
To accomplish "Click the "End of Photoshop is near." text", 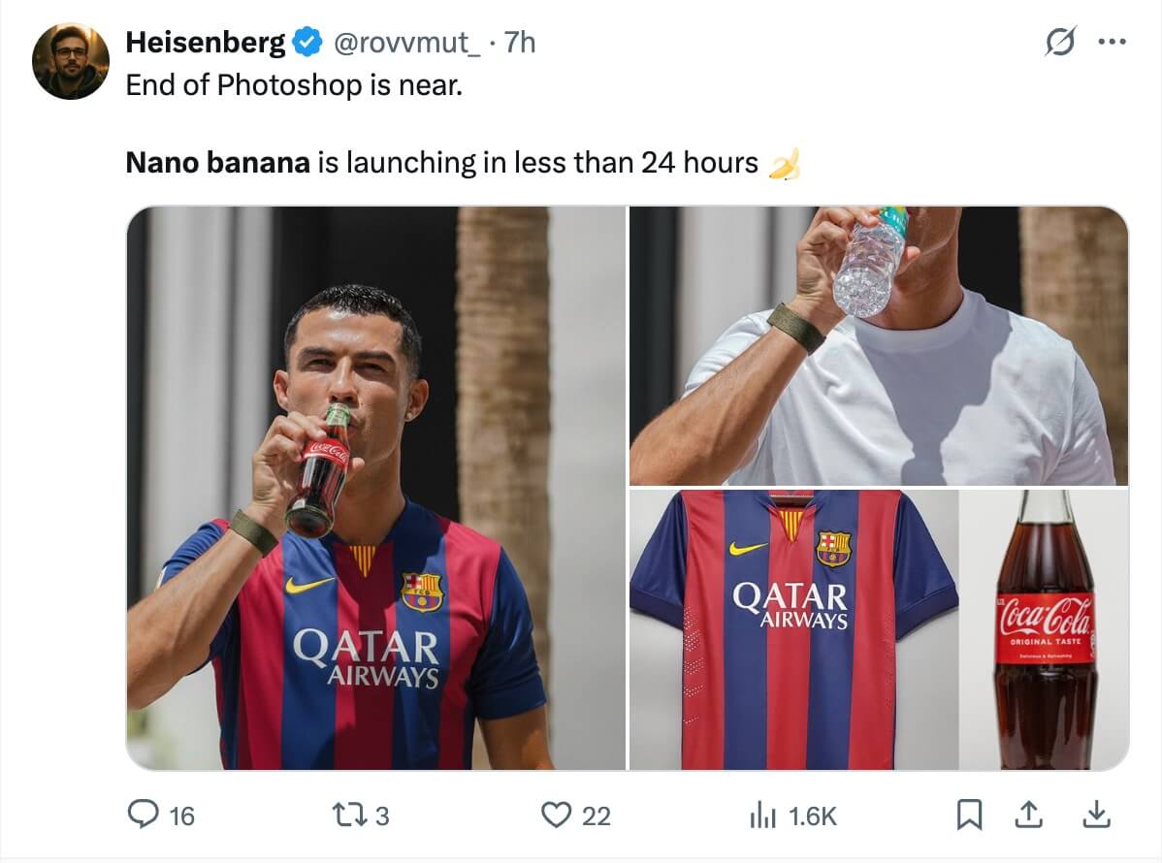I will [x=294, y=85].
